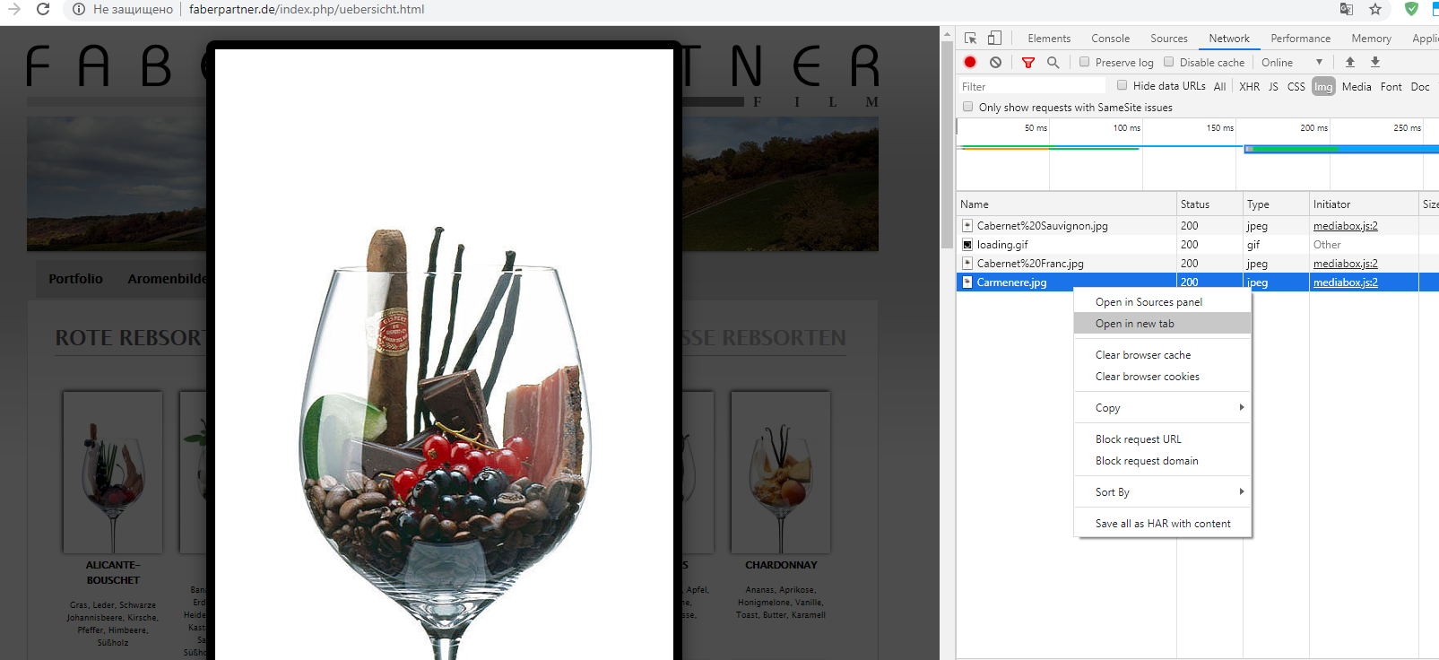1439x660 pixels.
Task: Click the browser address bar URL
Action: click(x=307, y=9)
